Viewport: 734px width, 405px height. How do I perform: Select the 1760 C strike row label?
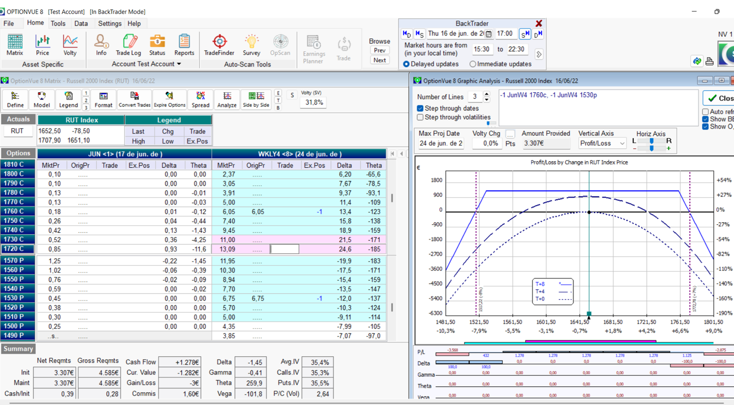point(17,211)
